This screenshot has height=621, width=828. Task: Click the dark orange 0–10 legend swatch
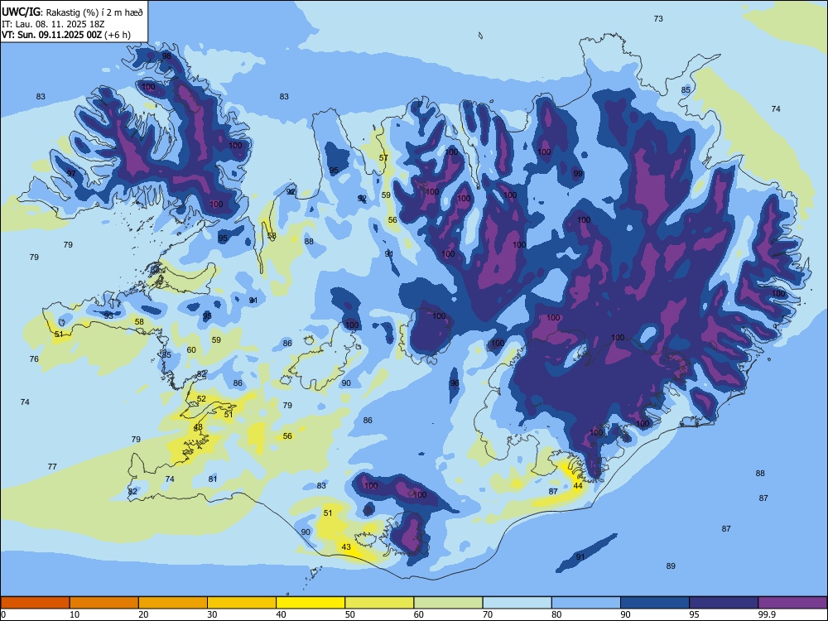point(35,603)
